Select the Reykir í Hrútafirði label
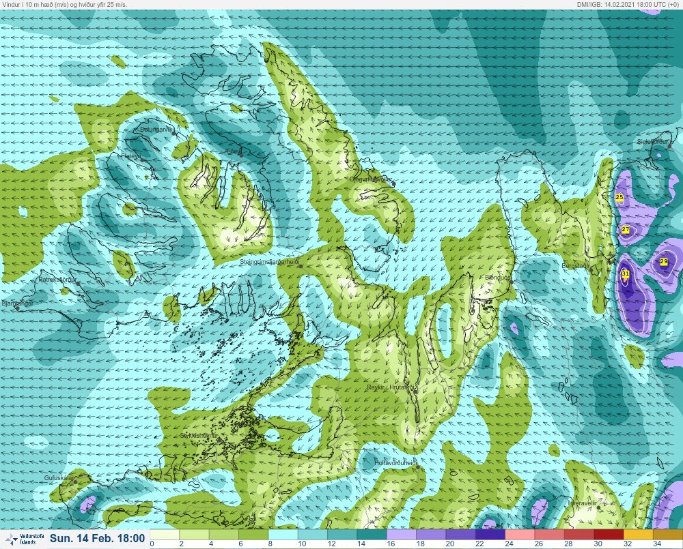 391,387
